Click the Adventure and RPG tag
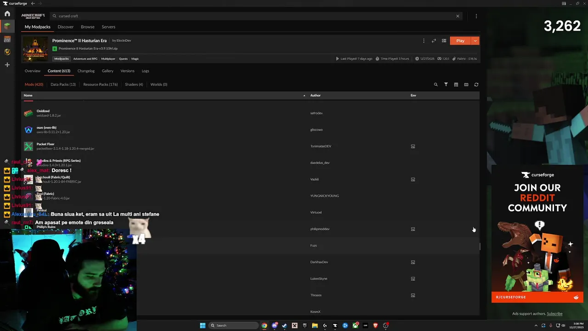The width and height of the screenshot is (588, 331). 85,59
